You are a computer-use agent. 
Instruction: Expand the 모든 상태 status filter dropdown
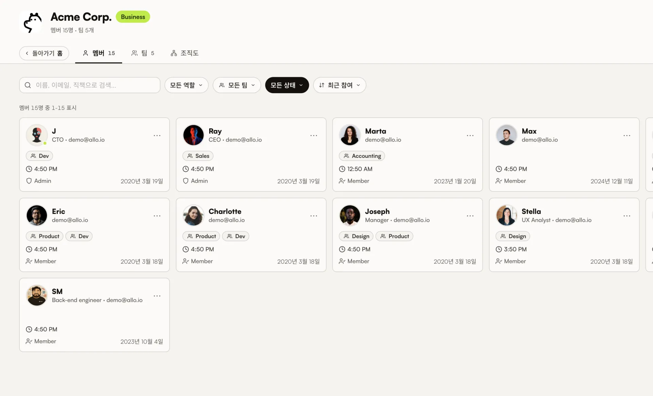[x=287, y=85]
